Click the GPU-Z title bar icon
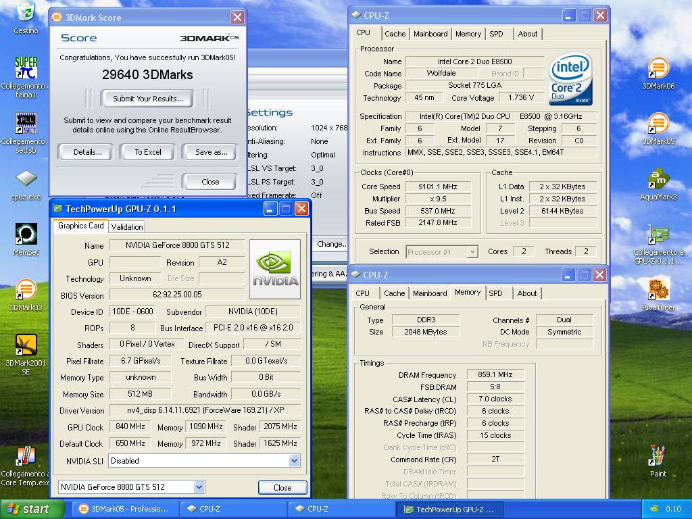 pyautogui.click(x=57, y=208)
